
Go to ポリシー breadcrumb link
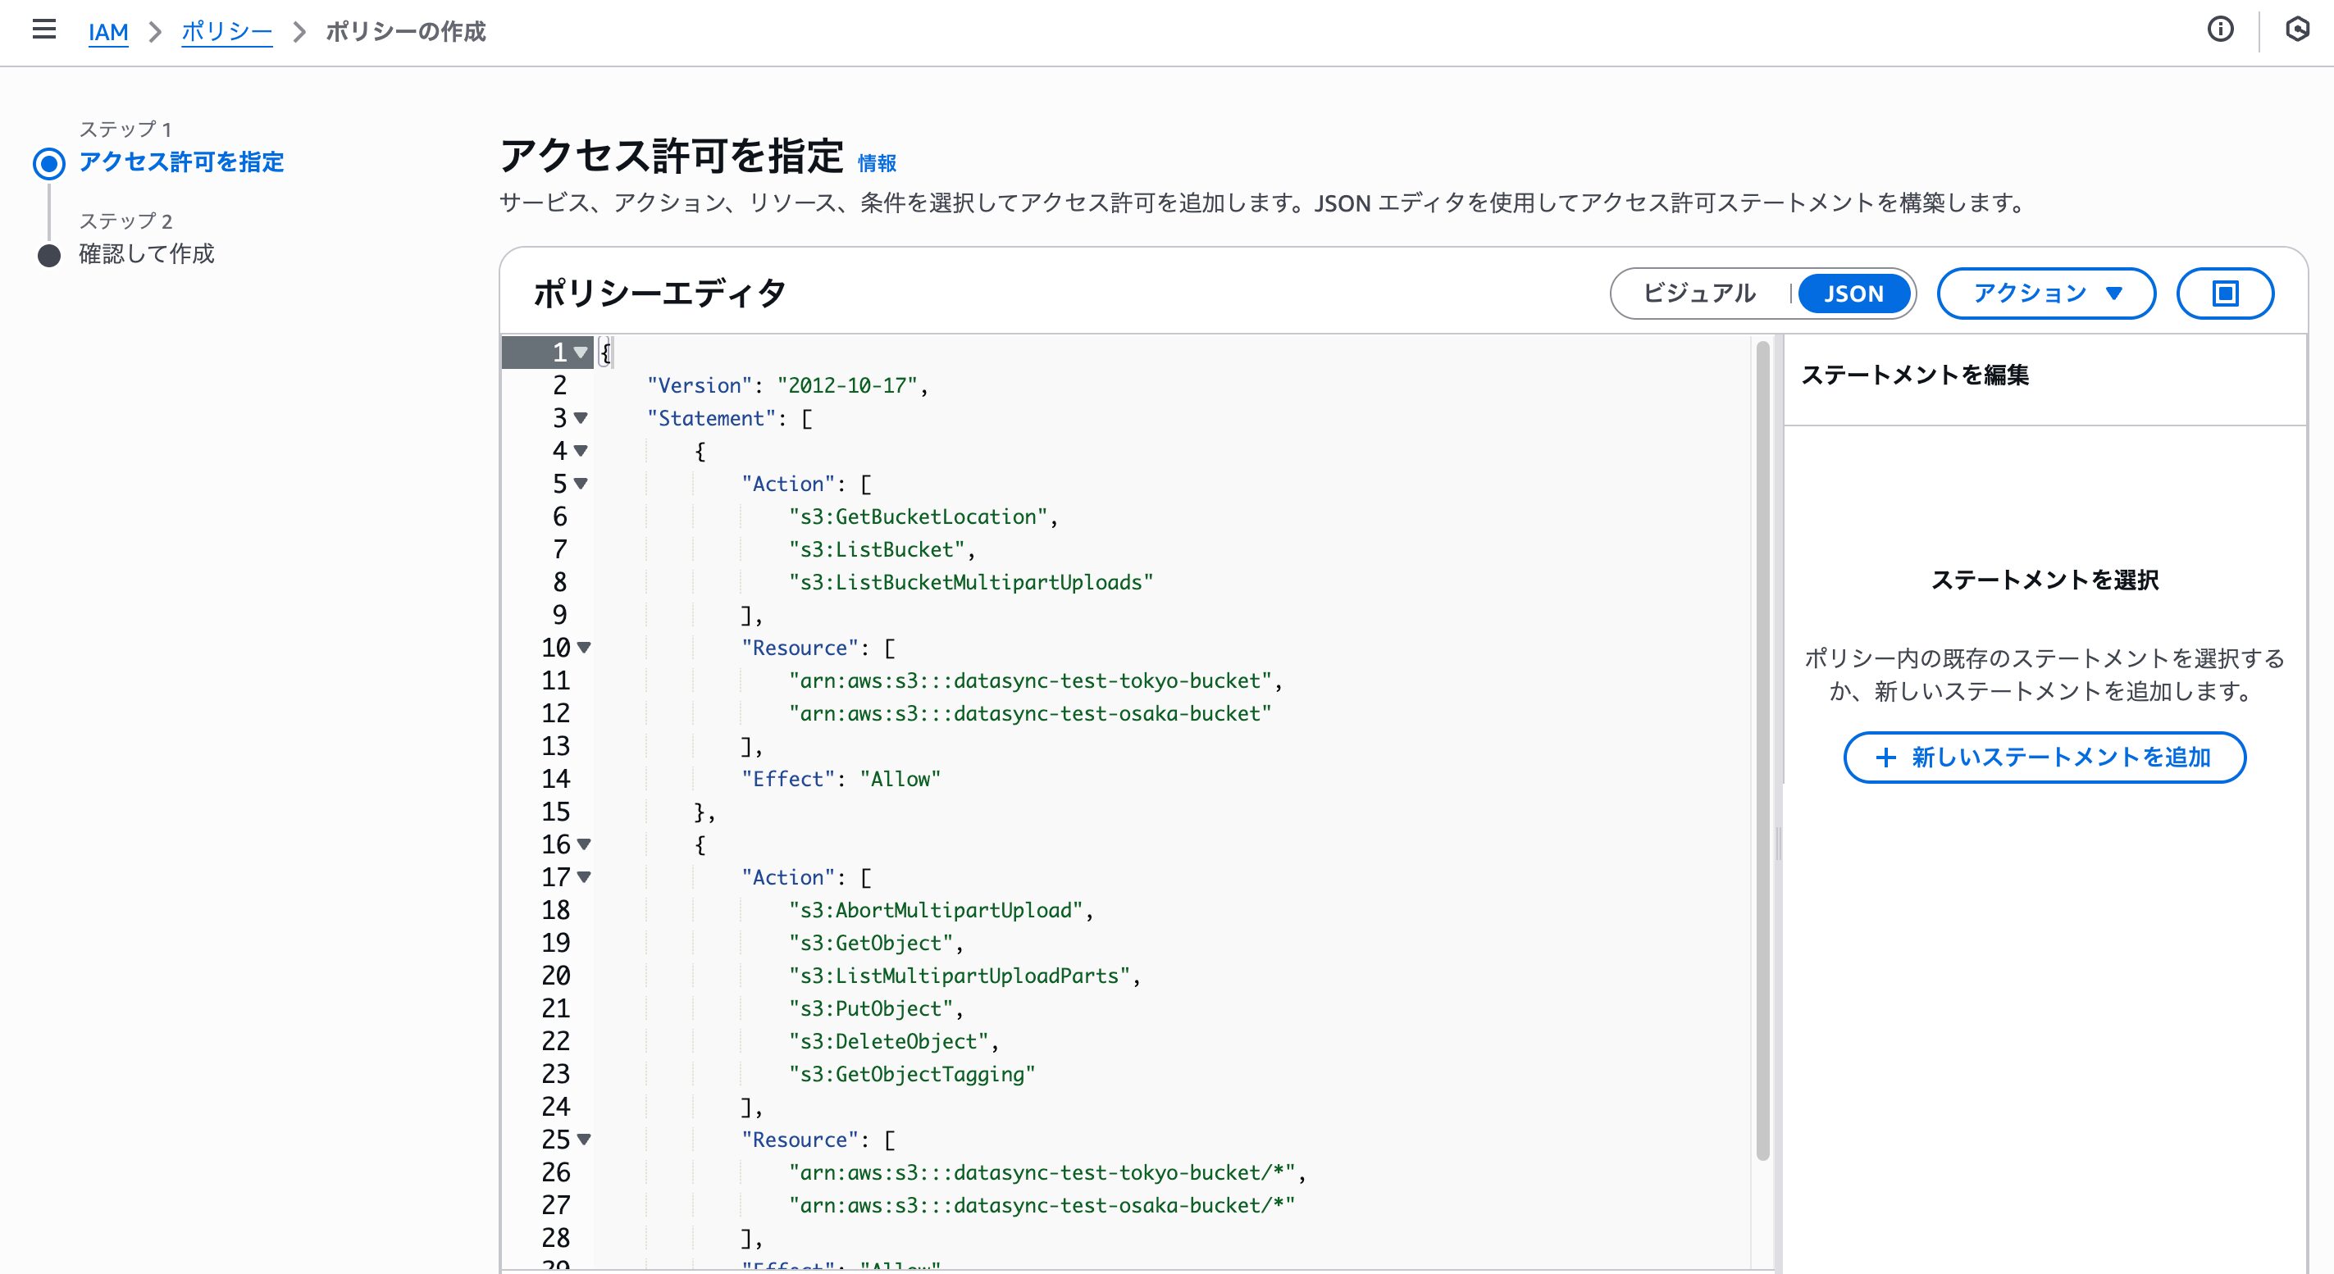click(x=226, y=32)
